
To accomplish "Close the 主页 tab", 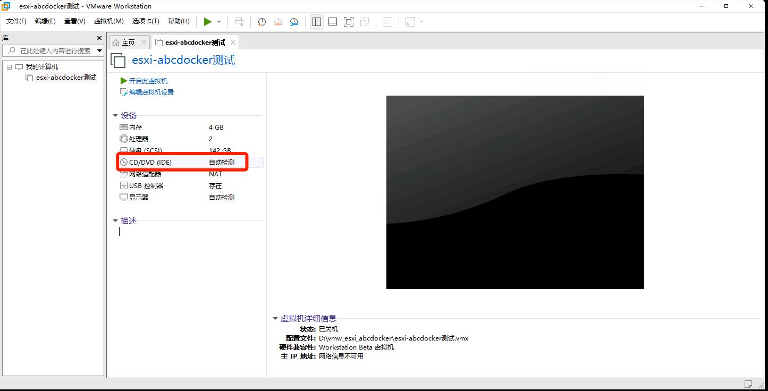I will pos(144,42).
